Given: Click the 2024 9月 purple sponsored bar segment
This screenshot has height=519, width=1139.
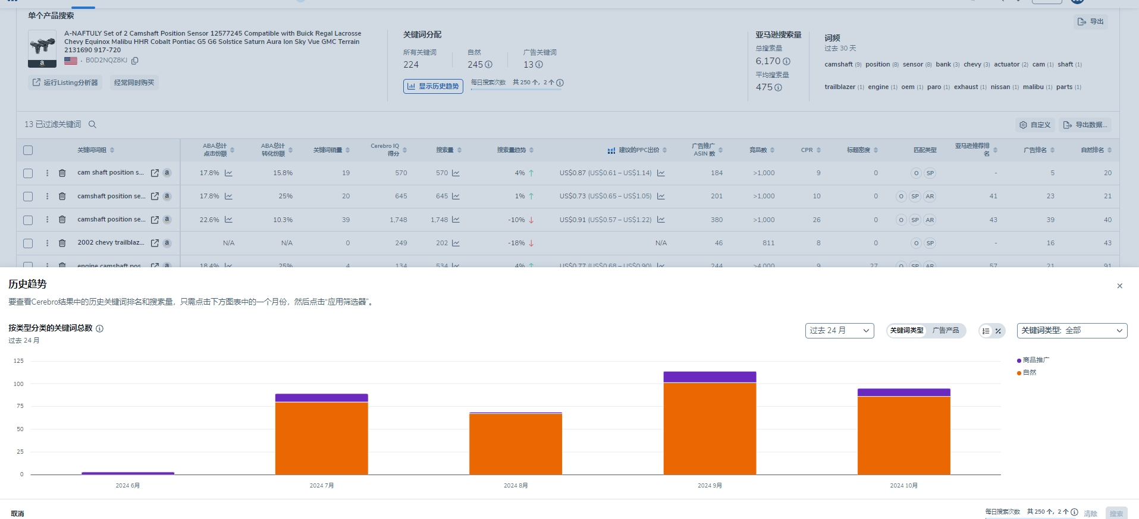Looking at the screenshot, I should click(710, 376).
